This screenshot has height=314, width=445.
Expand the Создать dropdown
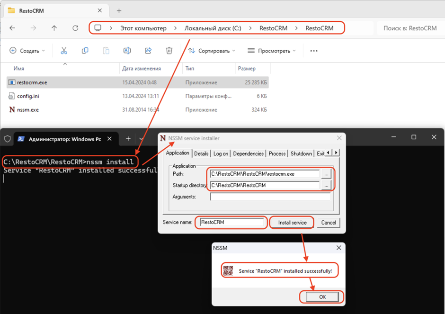[27, 51]
